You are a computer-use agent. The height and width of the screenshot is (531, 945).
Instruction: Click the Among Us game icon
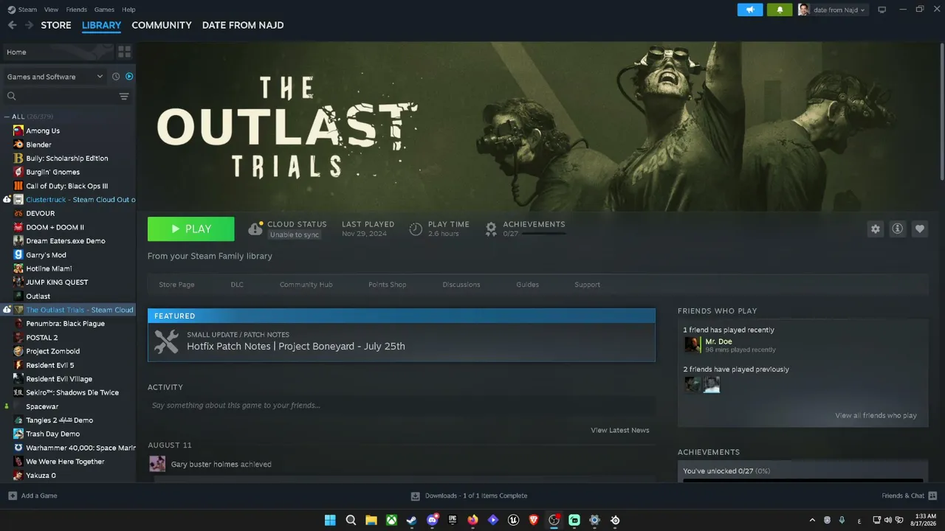point(18,131)
